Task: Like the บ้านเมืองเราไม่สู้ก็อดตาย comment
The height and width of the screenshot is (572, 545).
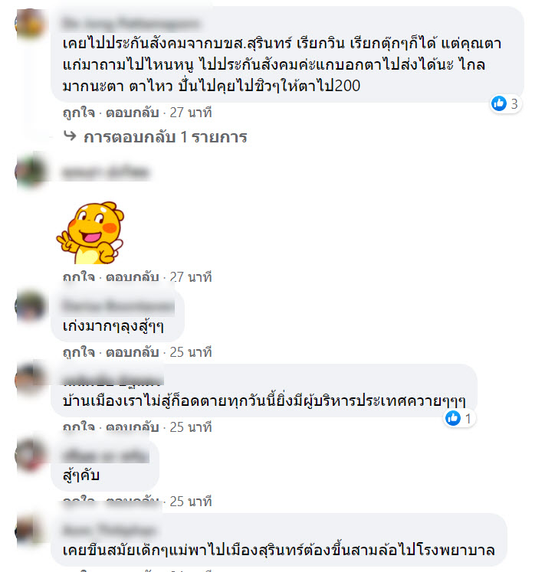Action: pyautogui.click(x=78, y=427)
